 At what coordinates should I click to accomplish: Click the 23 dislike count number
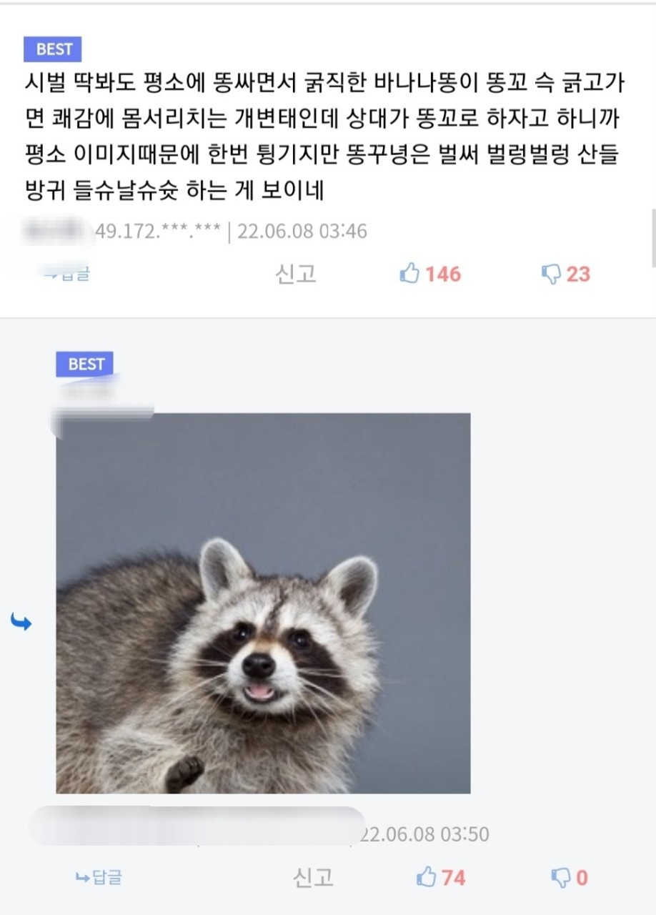coord(579,274)
